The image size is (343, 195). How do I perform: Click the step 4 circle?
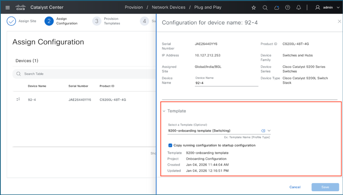[x=144, y=21]
